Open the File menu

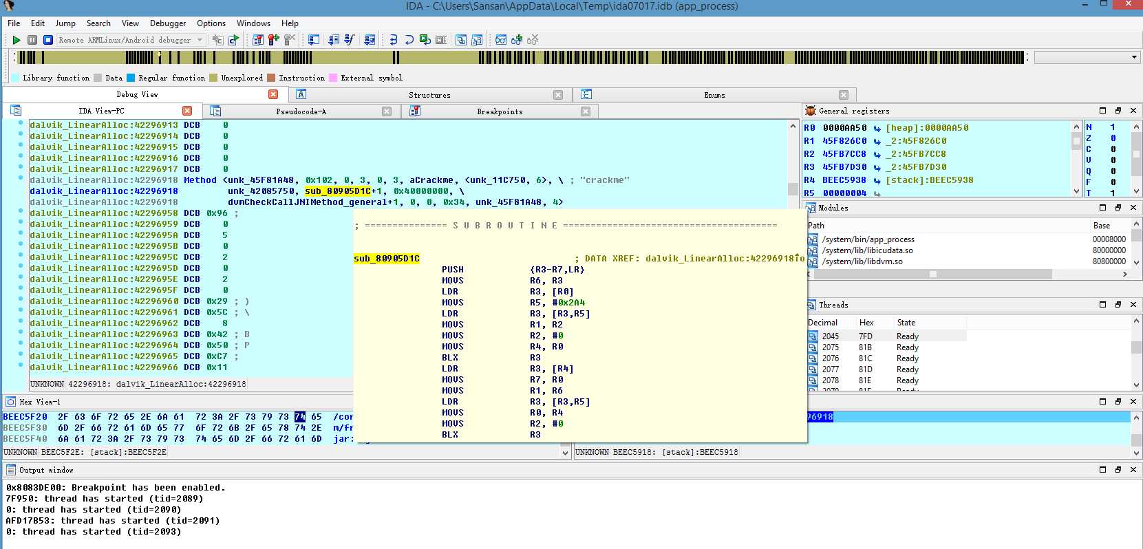tap(14, 23)
